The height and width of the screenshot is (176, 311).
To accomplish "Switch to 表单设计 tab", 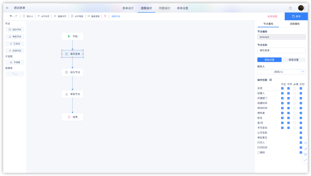I will tap(128, 8).
